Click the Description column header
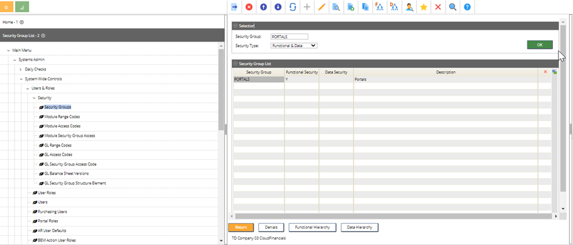The height and width of the screenshot is (245, 573). (446, 72)
